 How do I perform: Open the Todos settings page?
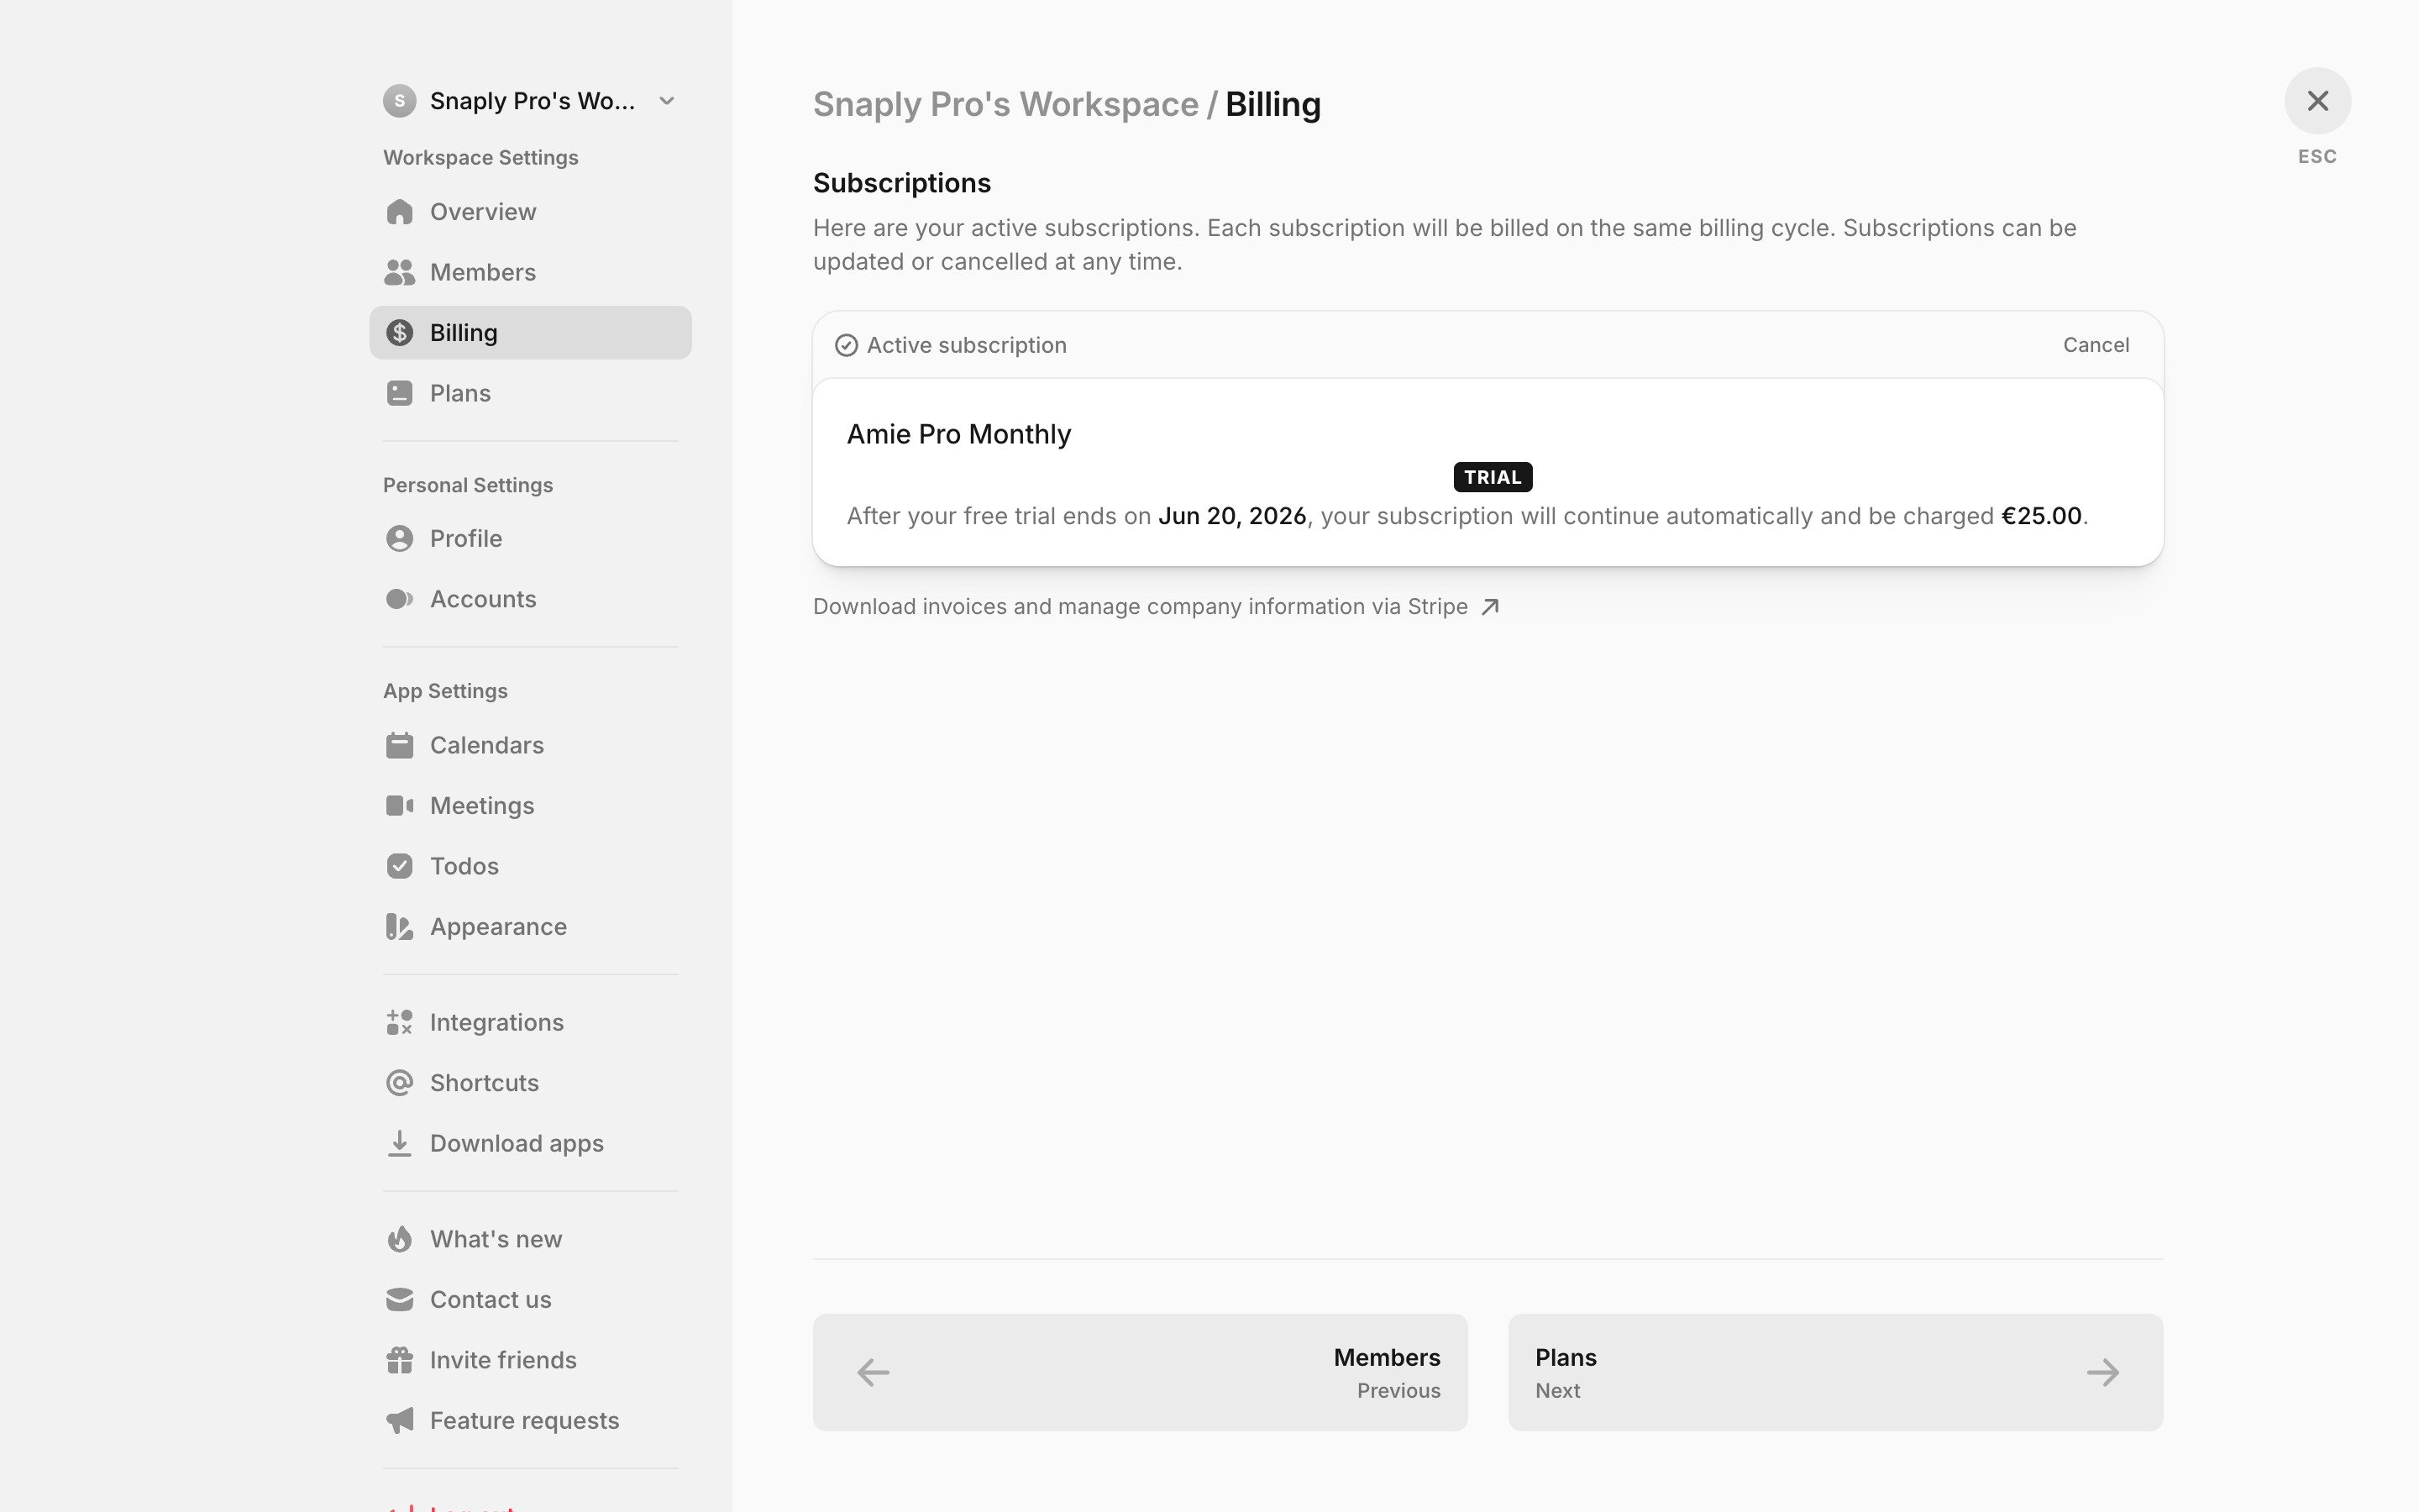coord(531,866)
